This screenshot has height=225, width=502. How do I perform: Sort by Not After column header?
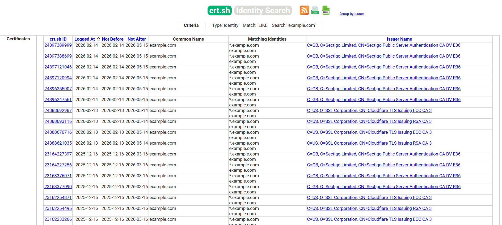(x=137, y=39)
